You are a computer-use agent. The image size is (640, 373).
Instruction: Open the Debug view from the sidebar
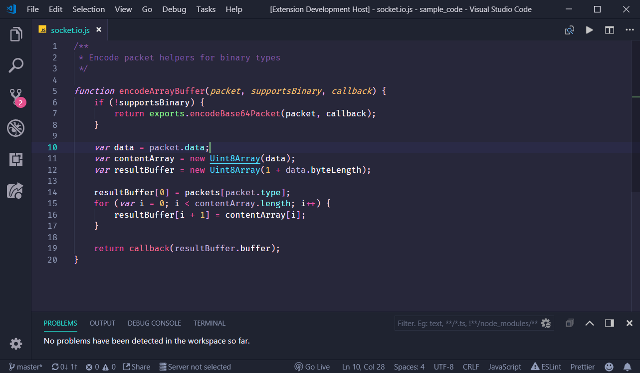(x=15, y=128)
